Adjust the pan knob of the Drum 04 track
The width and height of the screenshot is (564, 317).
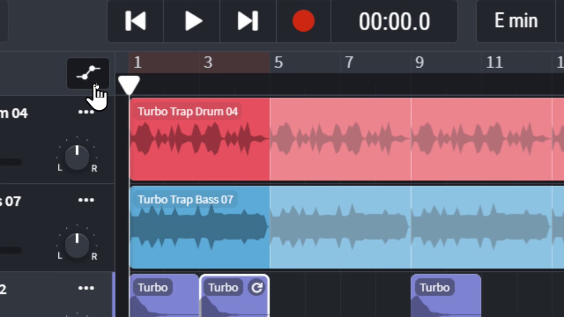point(77,157)
